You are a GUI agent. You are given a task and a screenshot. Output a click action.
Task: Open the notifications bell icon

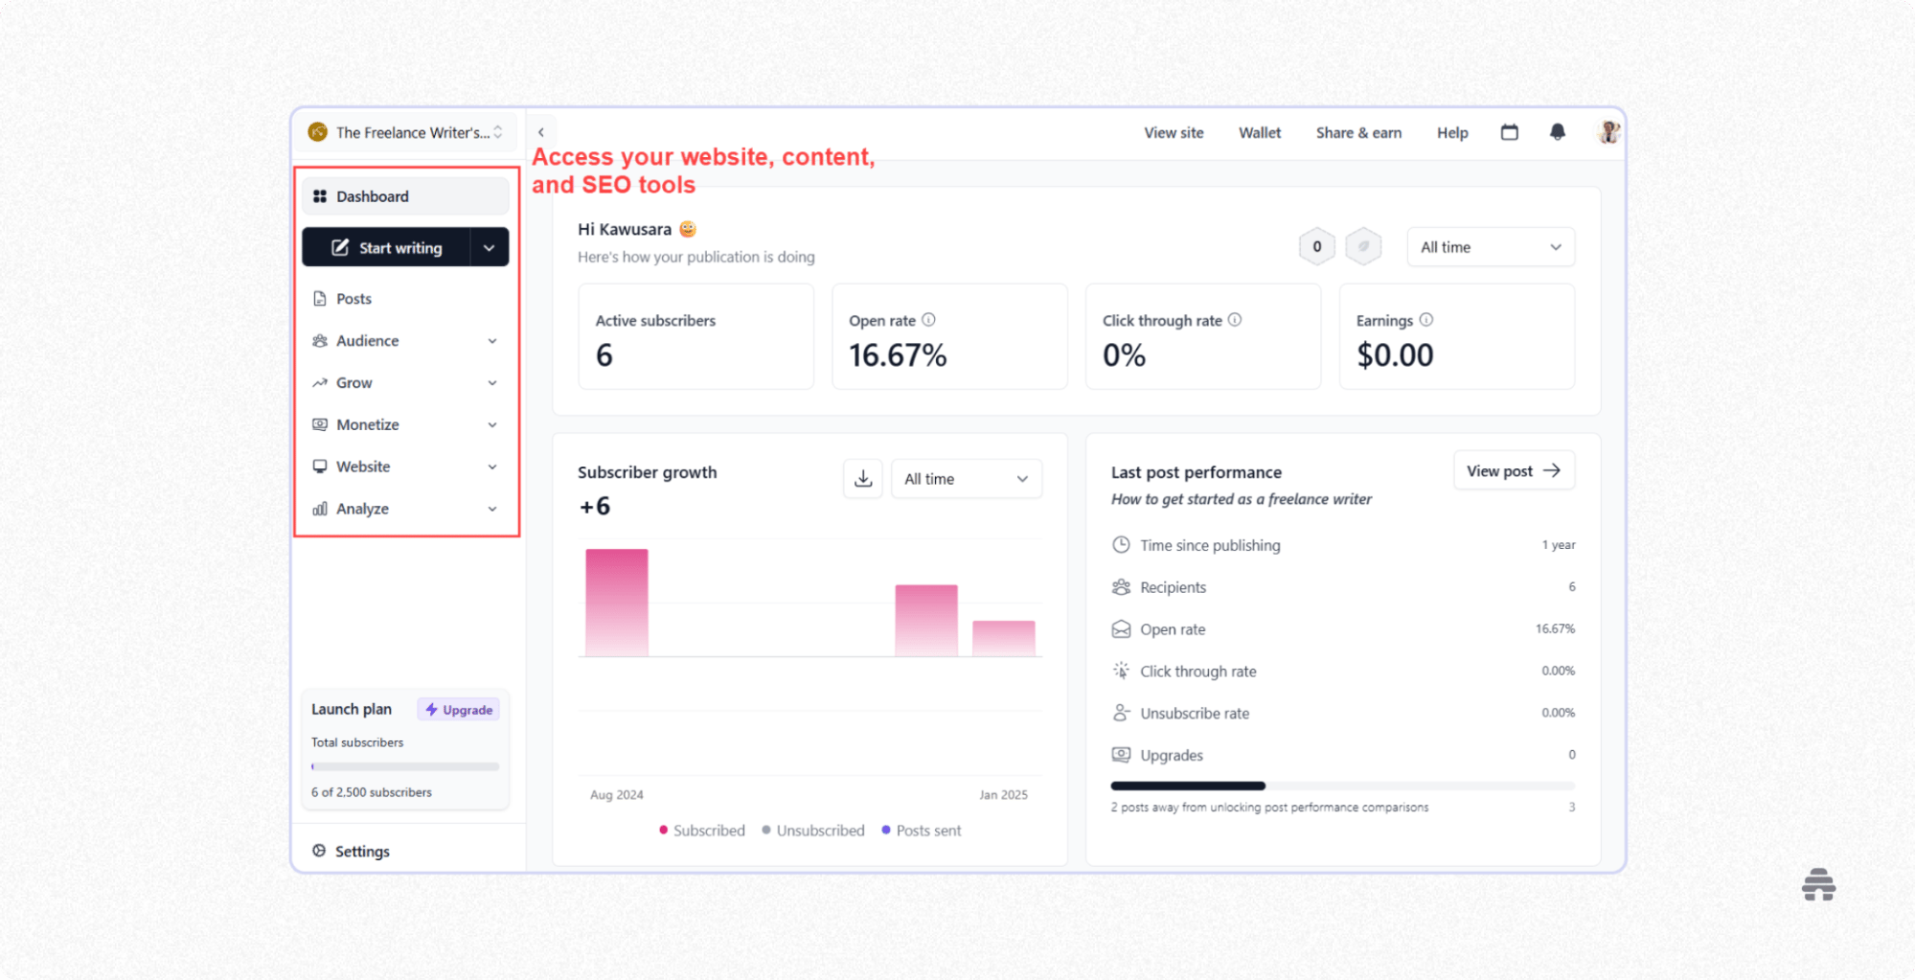(1558, 132)
